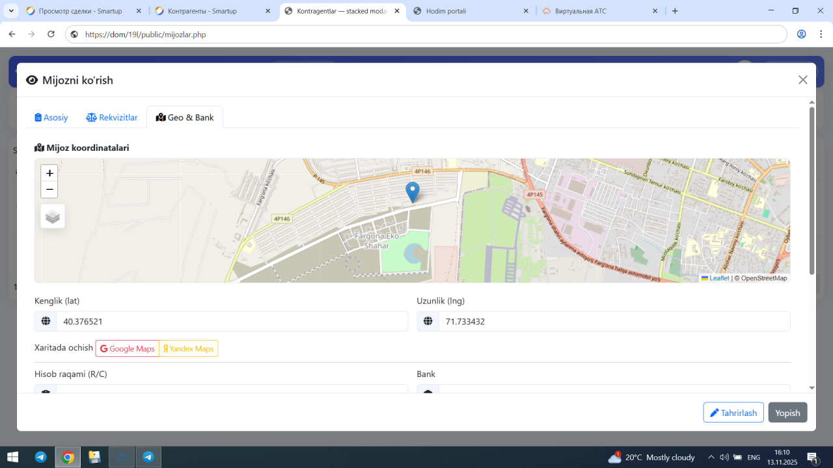Open the map layers control

53,216
